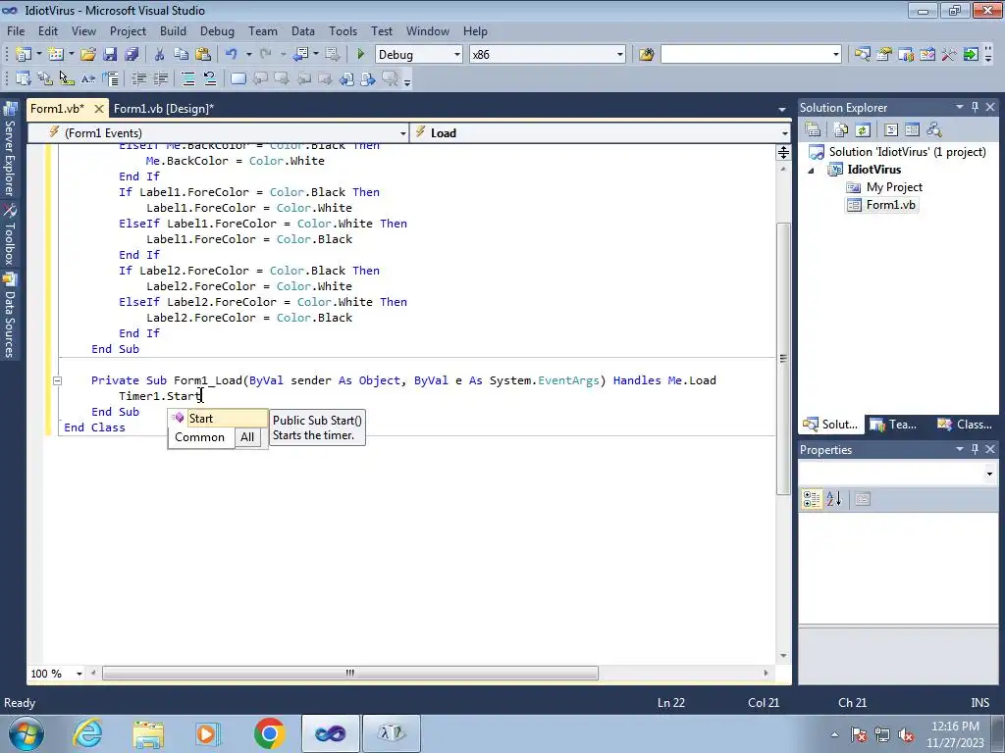Open the Debug menu

(217, 30)
